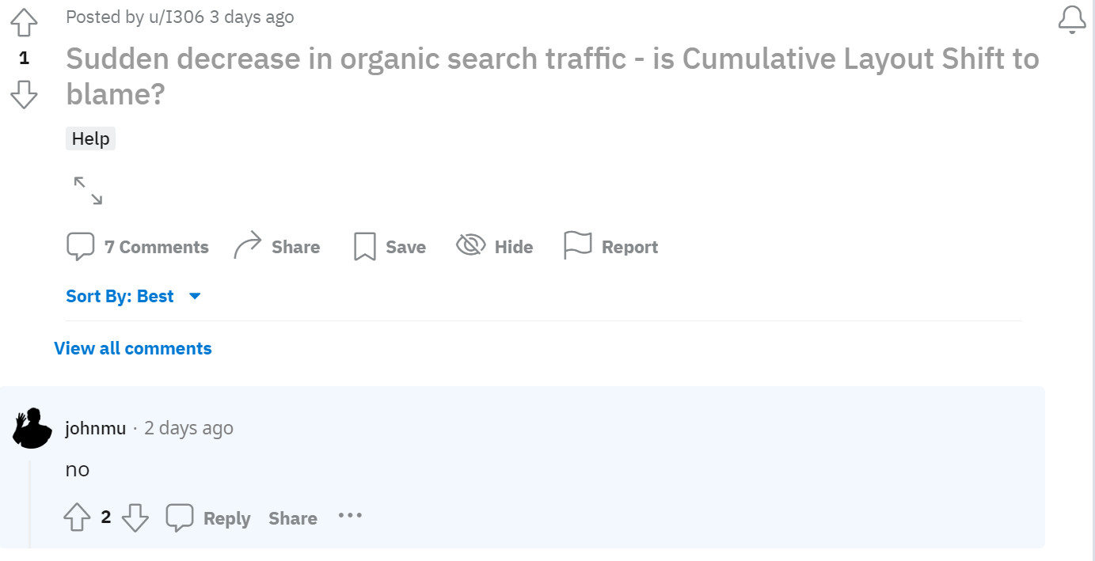Hide the post with the eye icon
This screenshot has height=561, width=1095.
click(470, 245)
